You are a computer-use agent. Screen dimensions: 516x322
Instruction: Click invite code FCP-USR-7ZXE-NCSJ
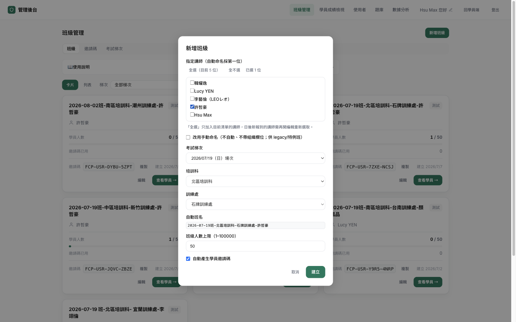pos(370,167)
